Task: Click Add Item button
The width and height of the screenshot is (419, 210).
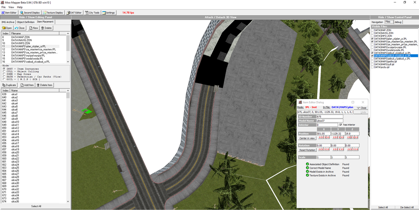Action: click(27, 85)
